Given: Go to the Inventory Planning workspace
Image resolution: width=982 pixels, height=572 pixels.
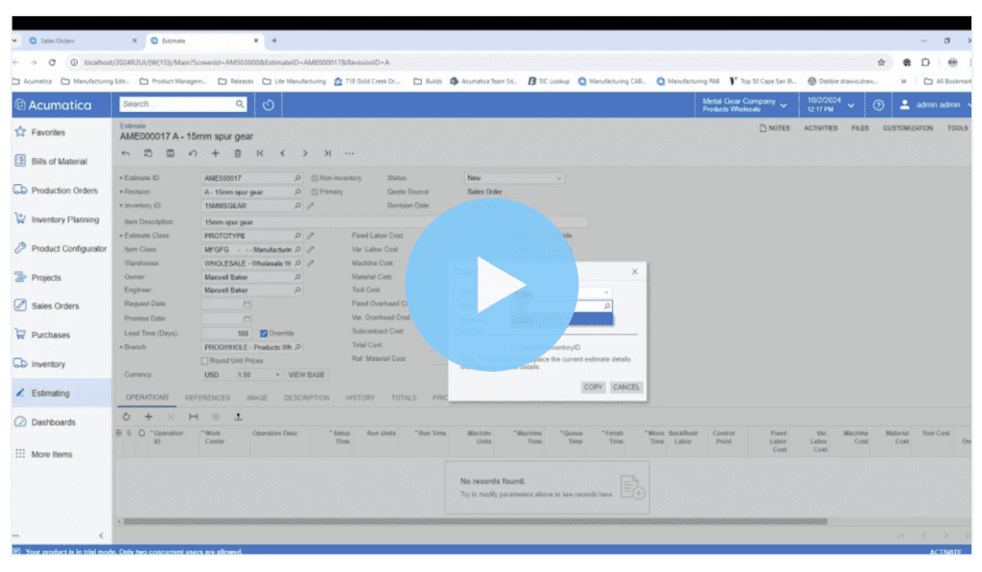Looking at the screenshot, I should (x=64, y=219).
